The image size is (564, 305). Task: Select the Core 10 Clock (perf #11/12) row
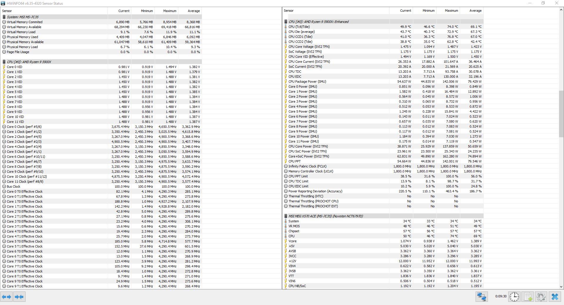101,177
